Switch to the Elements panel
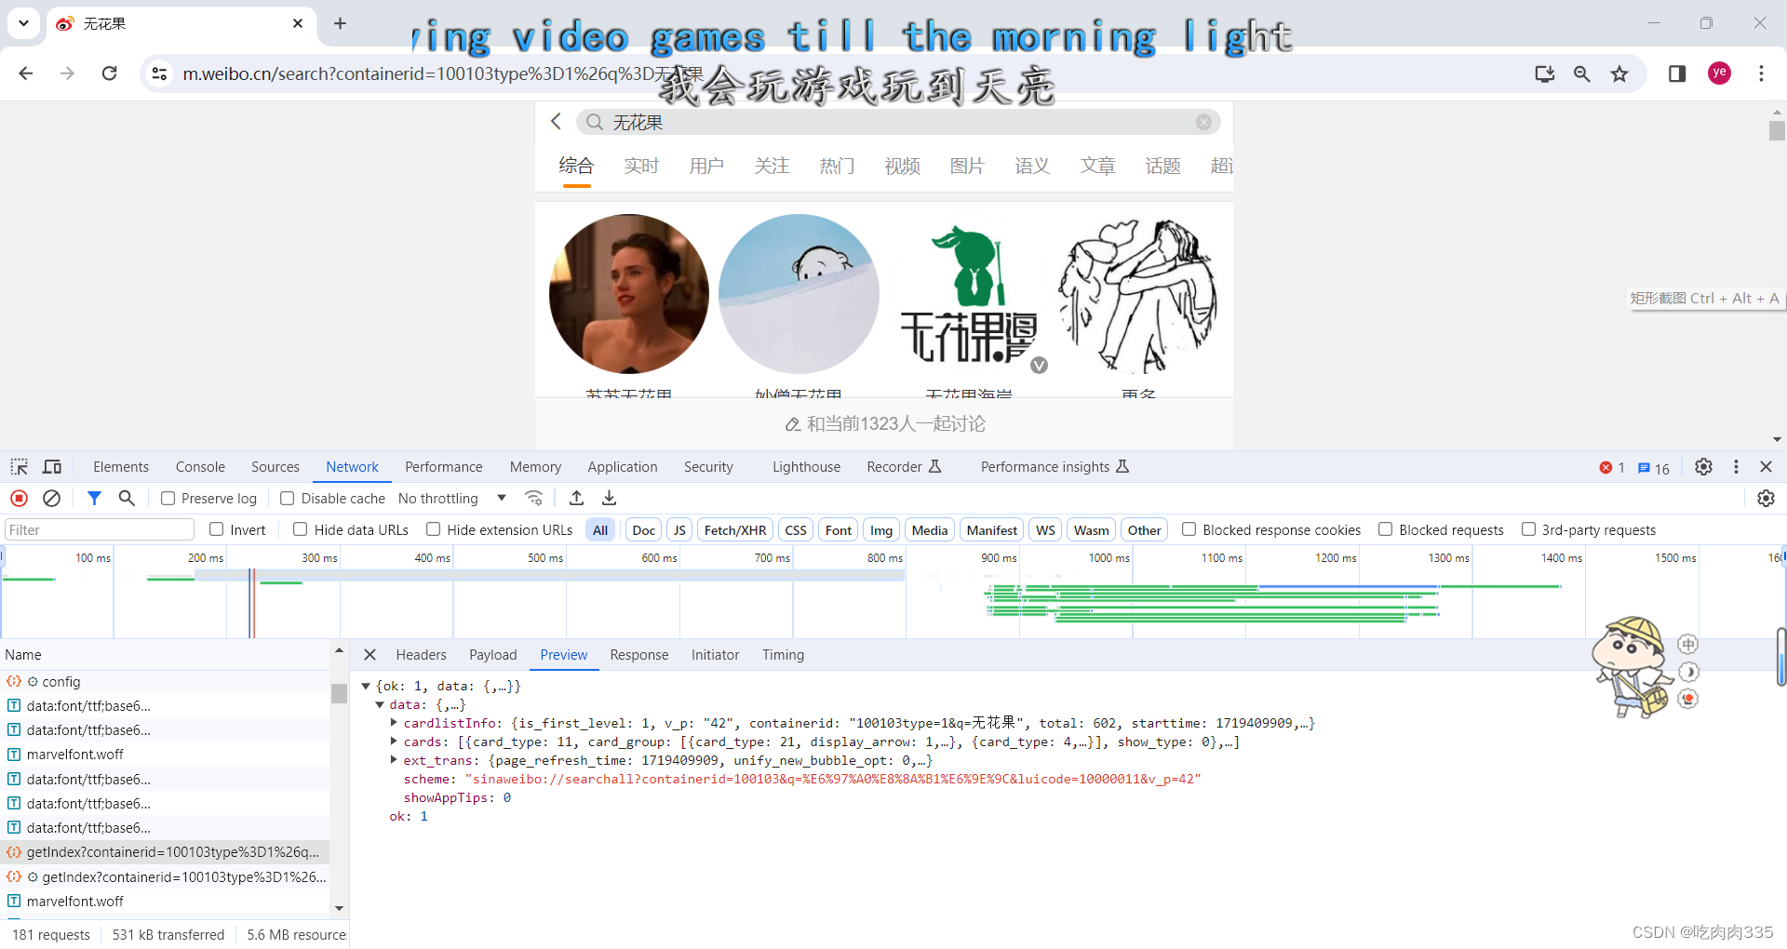The height and width of the screenshot is (949, 1787). tap(121, 467)
